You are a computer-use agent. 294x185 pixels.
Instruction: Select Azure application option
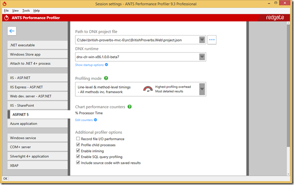point(37,123)
